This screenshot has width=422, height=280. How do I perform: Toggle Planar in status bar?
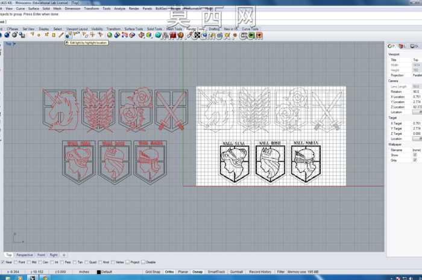click(183, 272)
